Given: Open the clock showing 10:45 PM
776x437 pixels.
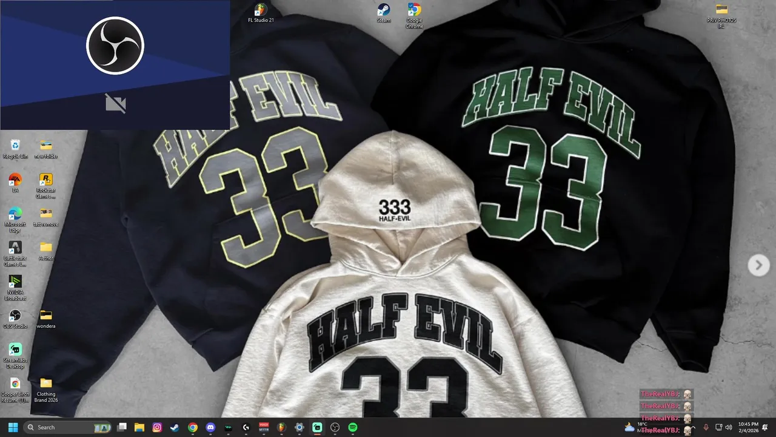Looking at the screenshot, I should 748,427.
